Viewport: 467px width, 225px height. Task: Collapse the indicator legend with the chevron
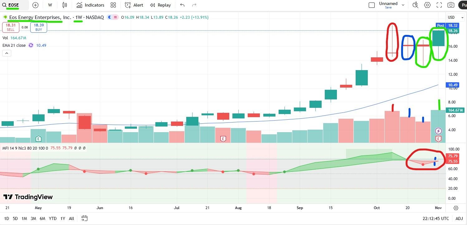coord(7,53)
